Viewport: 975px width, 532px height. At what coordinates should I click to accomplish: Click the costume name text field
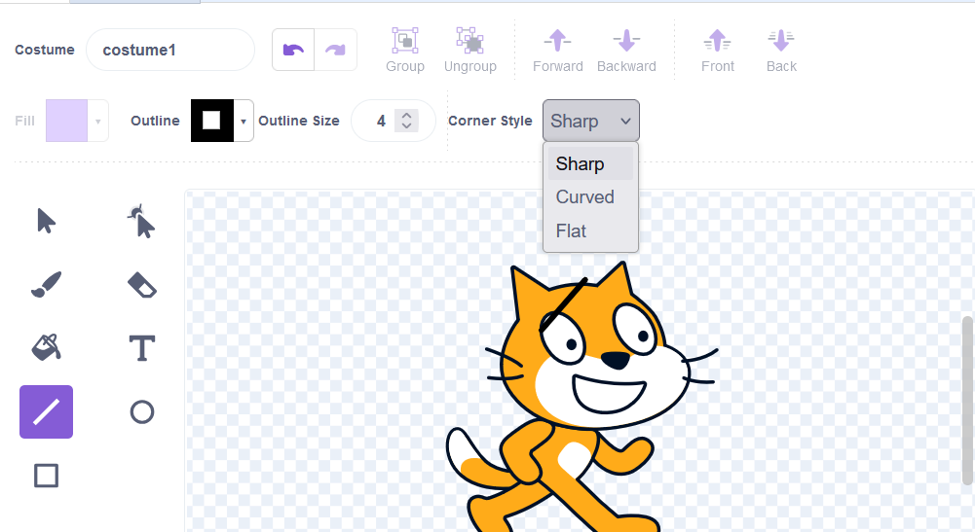point(170,50)
